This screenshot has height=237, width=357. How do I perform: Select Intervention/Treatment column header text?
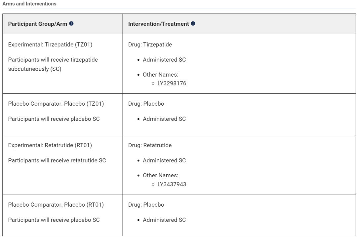158,24
